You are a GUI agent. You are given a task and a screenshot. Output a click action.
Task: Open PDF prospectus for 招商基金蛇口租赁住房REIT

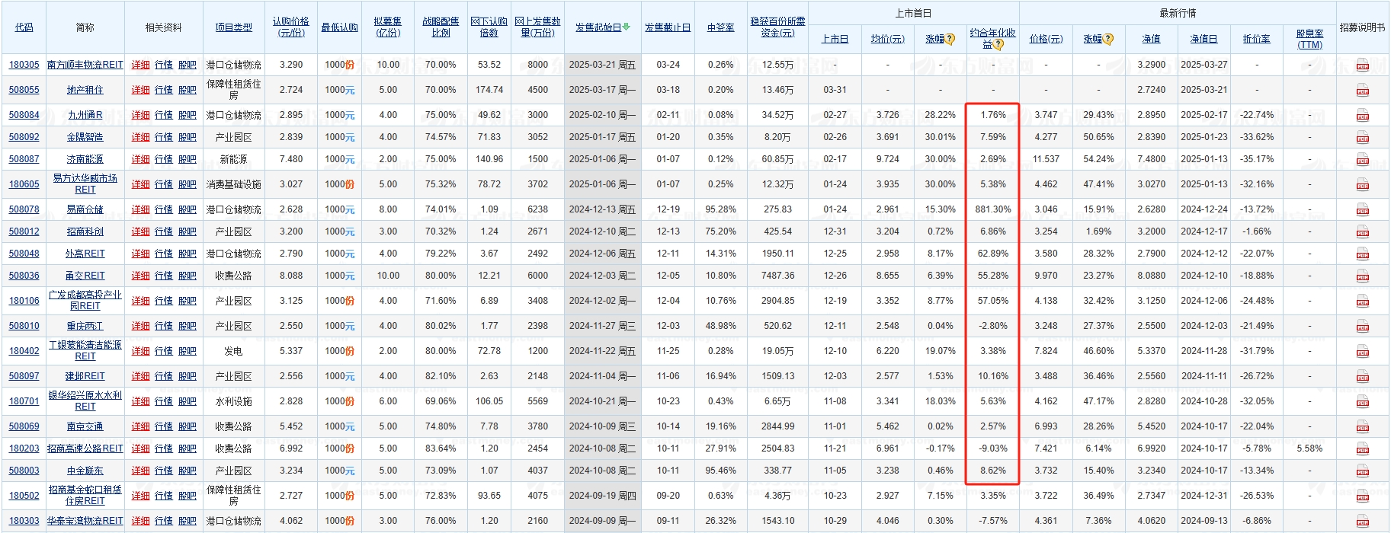coord(1362,496)
